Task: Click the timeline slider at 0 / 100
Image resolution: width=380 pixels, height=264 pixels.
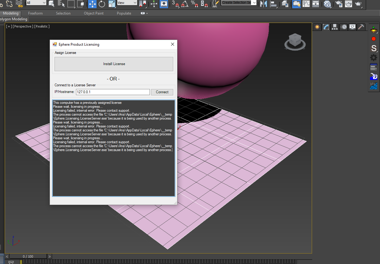Action: (28, 256)
